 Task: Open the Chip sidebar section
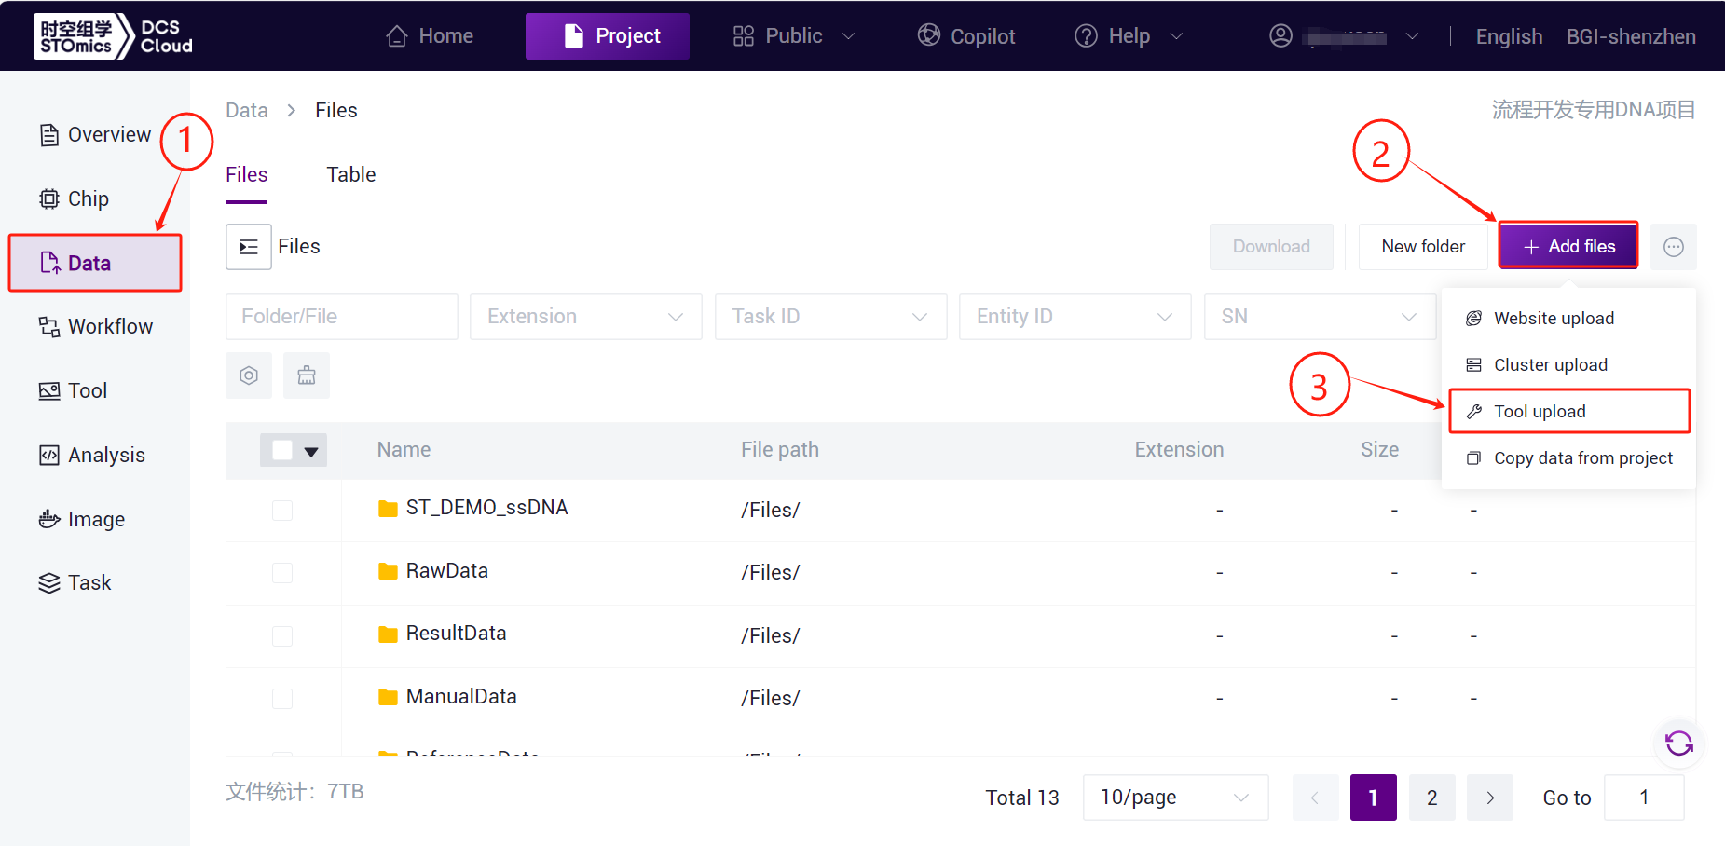tap(74, 198)
